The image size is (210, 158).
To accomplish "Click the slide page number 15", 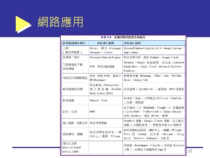I will click(190, 151).
